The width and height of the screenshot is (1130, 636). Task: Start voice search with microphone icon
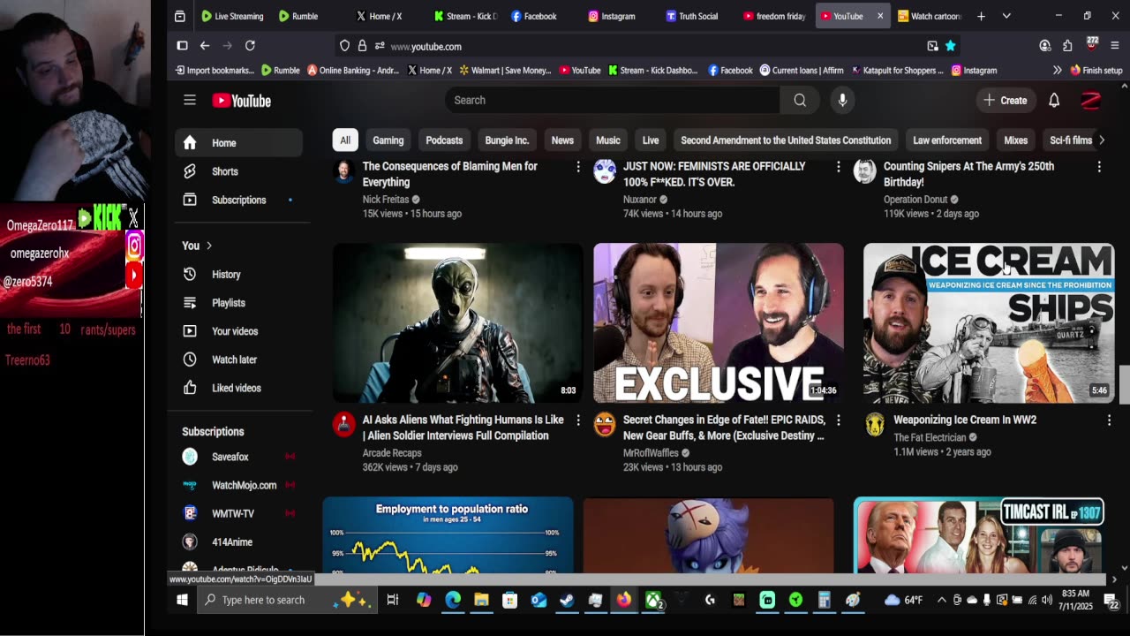[x=842, y=100]
